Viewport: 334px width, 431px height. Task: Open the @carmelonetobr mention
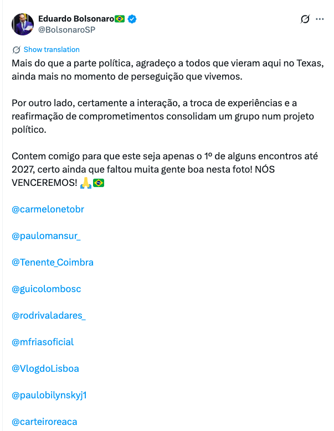tap(48, 209)
